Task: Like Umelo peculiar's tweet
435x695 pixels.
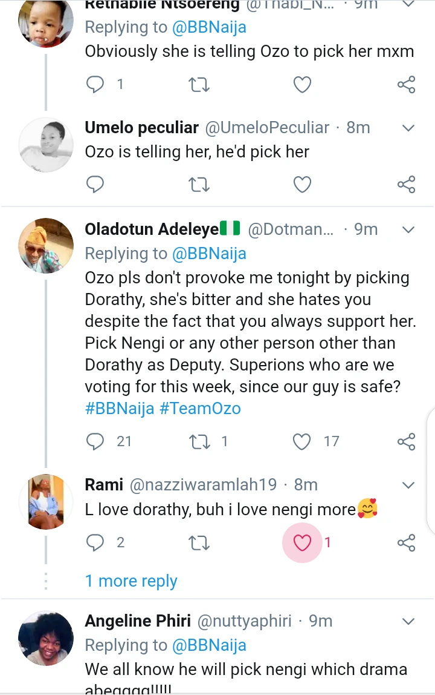Action: pyautogui.click(x=302, y=184)
